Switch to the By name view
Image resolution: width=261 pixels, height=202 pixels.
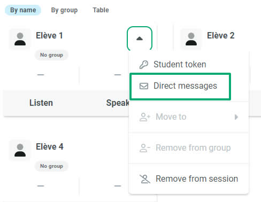coord(23,10)
